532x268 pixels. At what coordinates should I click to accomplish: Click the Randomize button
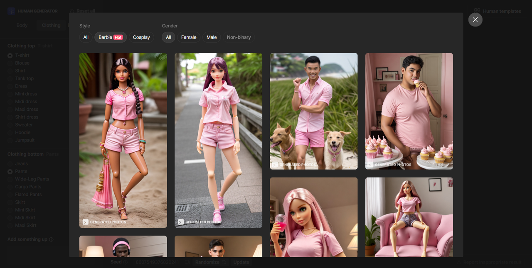[x=210, y=262]
